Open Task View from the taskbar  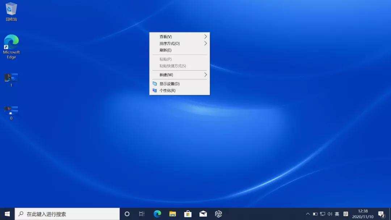141,213
